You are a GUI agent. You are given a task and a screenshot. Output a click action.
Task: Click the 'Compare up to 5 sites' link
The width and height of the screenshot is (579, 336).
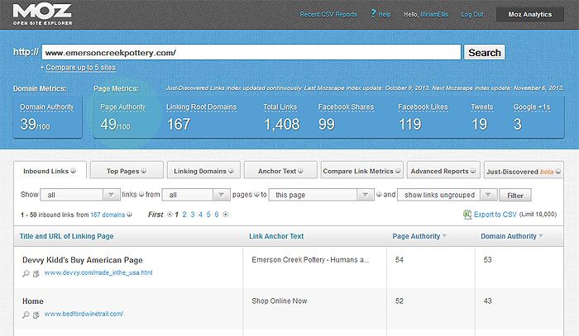click(83, 67)
